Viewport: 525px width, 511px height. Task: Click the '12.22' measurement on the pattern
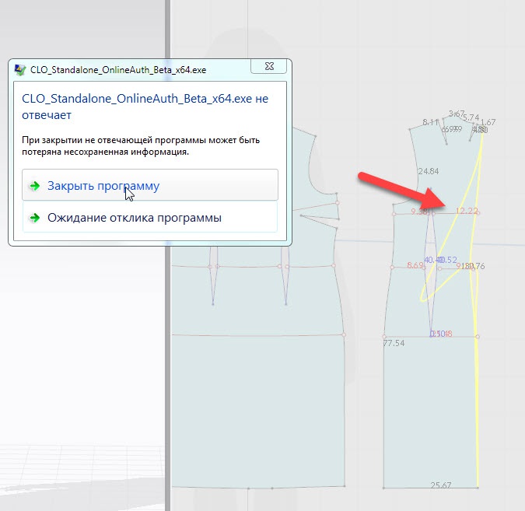[x=467, y=211]
